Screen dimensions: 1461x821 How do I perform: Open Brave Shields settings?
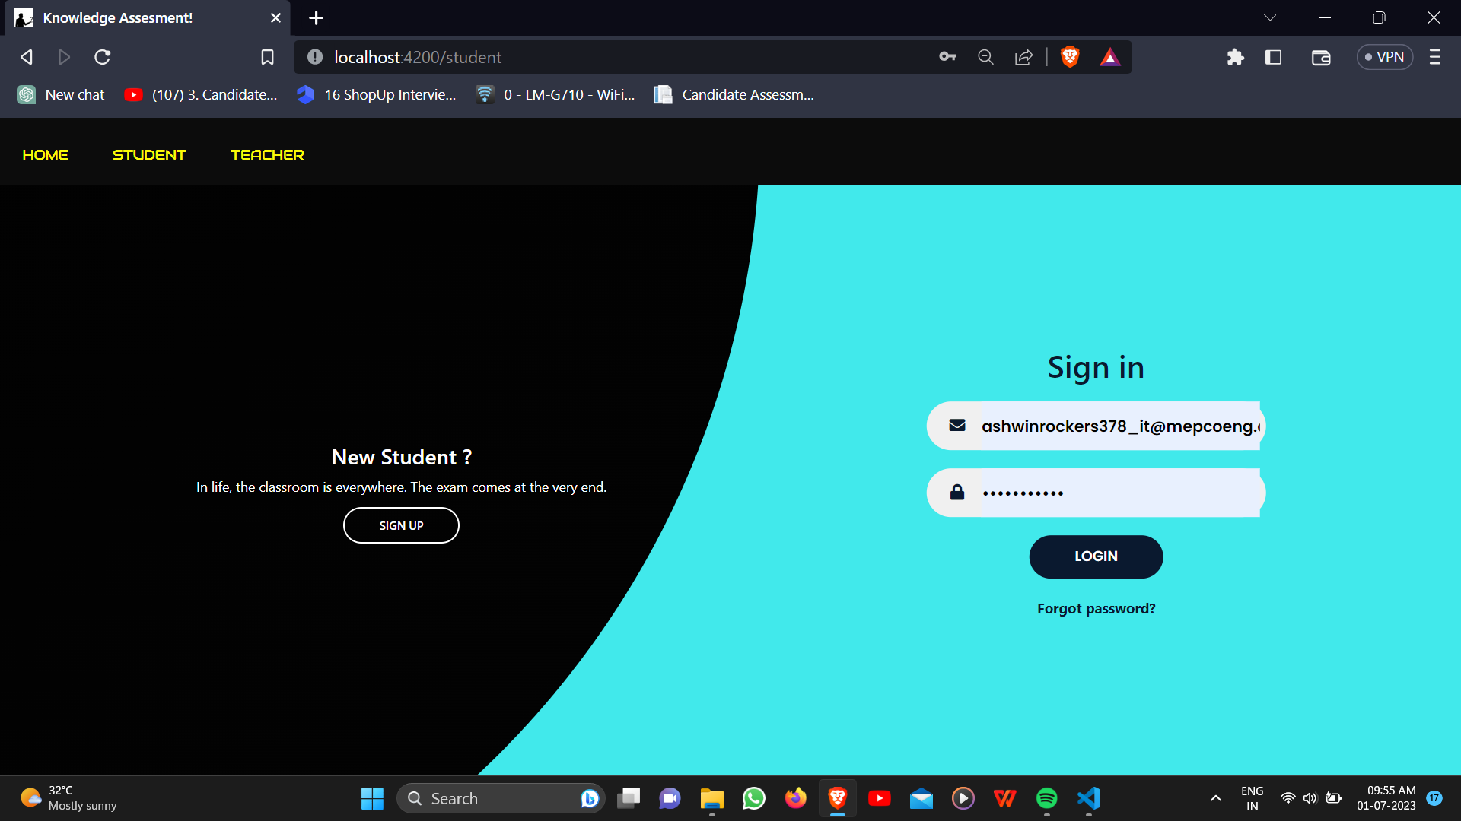(x=1069, y=57)
